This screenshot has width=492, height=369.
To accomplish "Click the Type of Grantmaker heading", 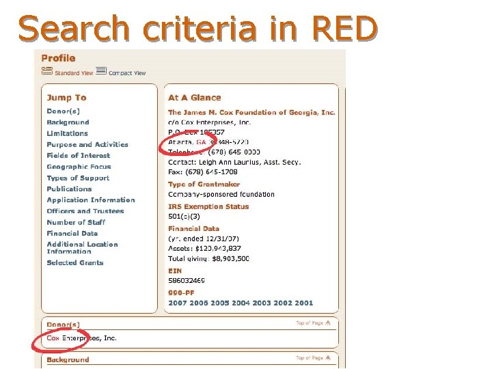I will coord(204,184).
